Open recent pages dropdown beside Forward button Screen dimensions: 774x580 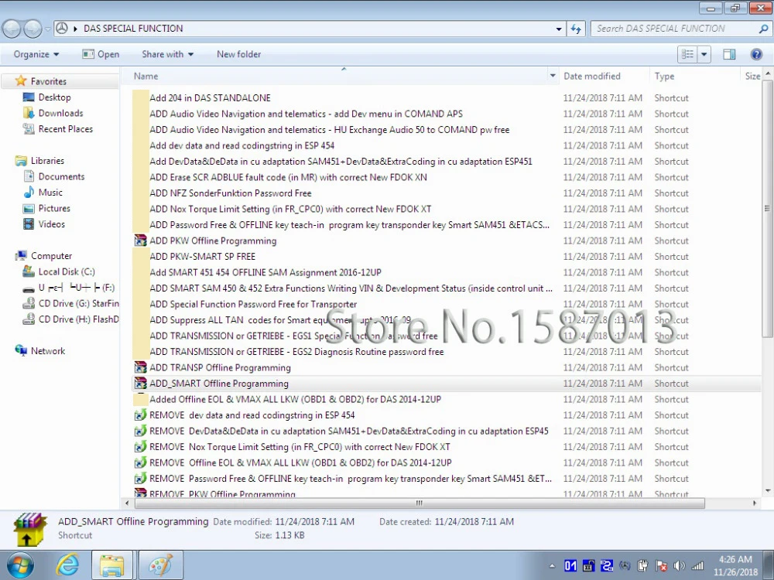click(x=47, y=29)
